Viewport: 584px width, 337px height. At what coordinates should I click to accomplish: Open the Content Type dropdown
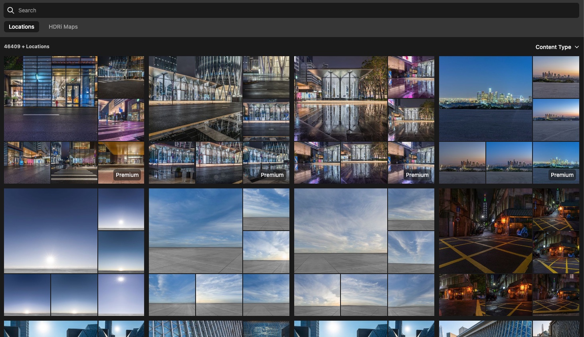pos(553,47)
